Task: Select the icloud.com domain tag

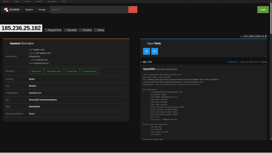Action: coord(71,71)
